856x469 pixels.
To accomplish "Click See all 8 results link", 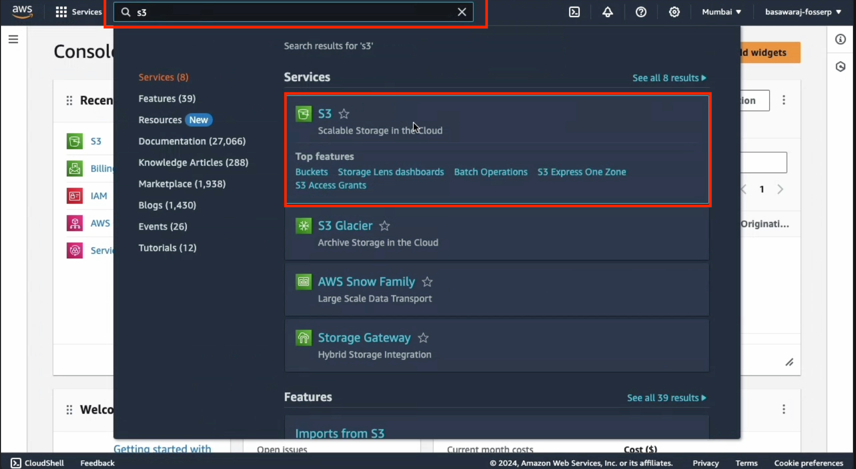I will (669, 78).
